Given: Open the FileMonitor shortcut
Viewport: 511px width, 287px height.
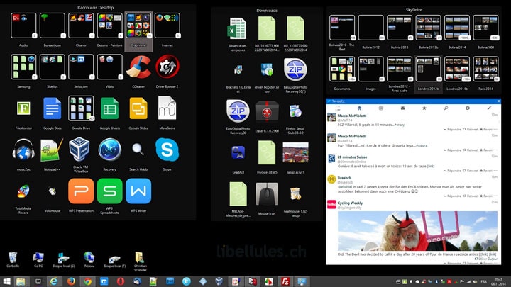Looking at the screenshot, I should [23, 108].
